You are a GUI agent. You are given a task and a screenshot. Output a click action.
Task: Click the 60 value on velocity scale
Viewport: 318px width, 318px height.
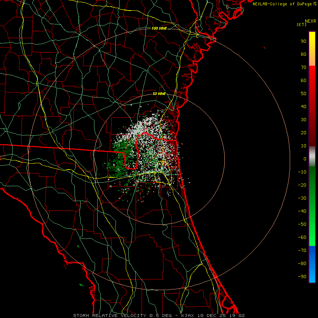click(304, 81)
